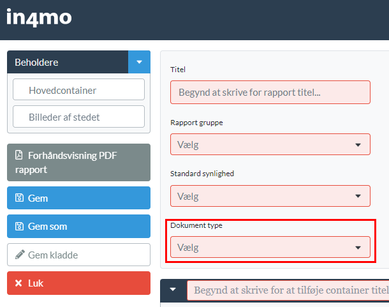Click the PDF file icon on preview button
The height and width of the screenshot is (307, 389).
click(19, 155)
